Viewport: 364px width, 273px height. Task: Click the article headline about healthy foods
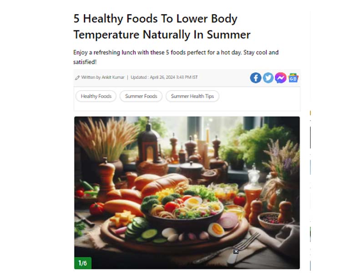click(x=162, y=26)
